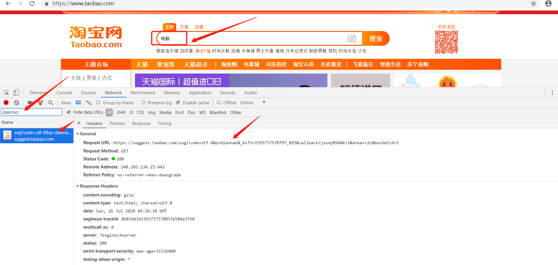Screen dimensions: 558x265
Task: Open the Online throttling dropdown
Action: [253, 103]
